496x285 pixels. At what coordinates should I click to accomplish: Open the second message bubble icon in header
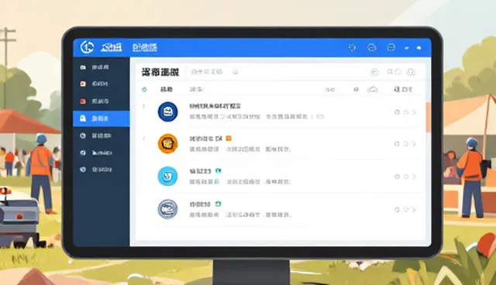(x=391, y=48)
